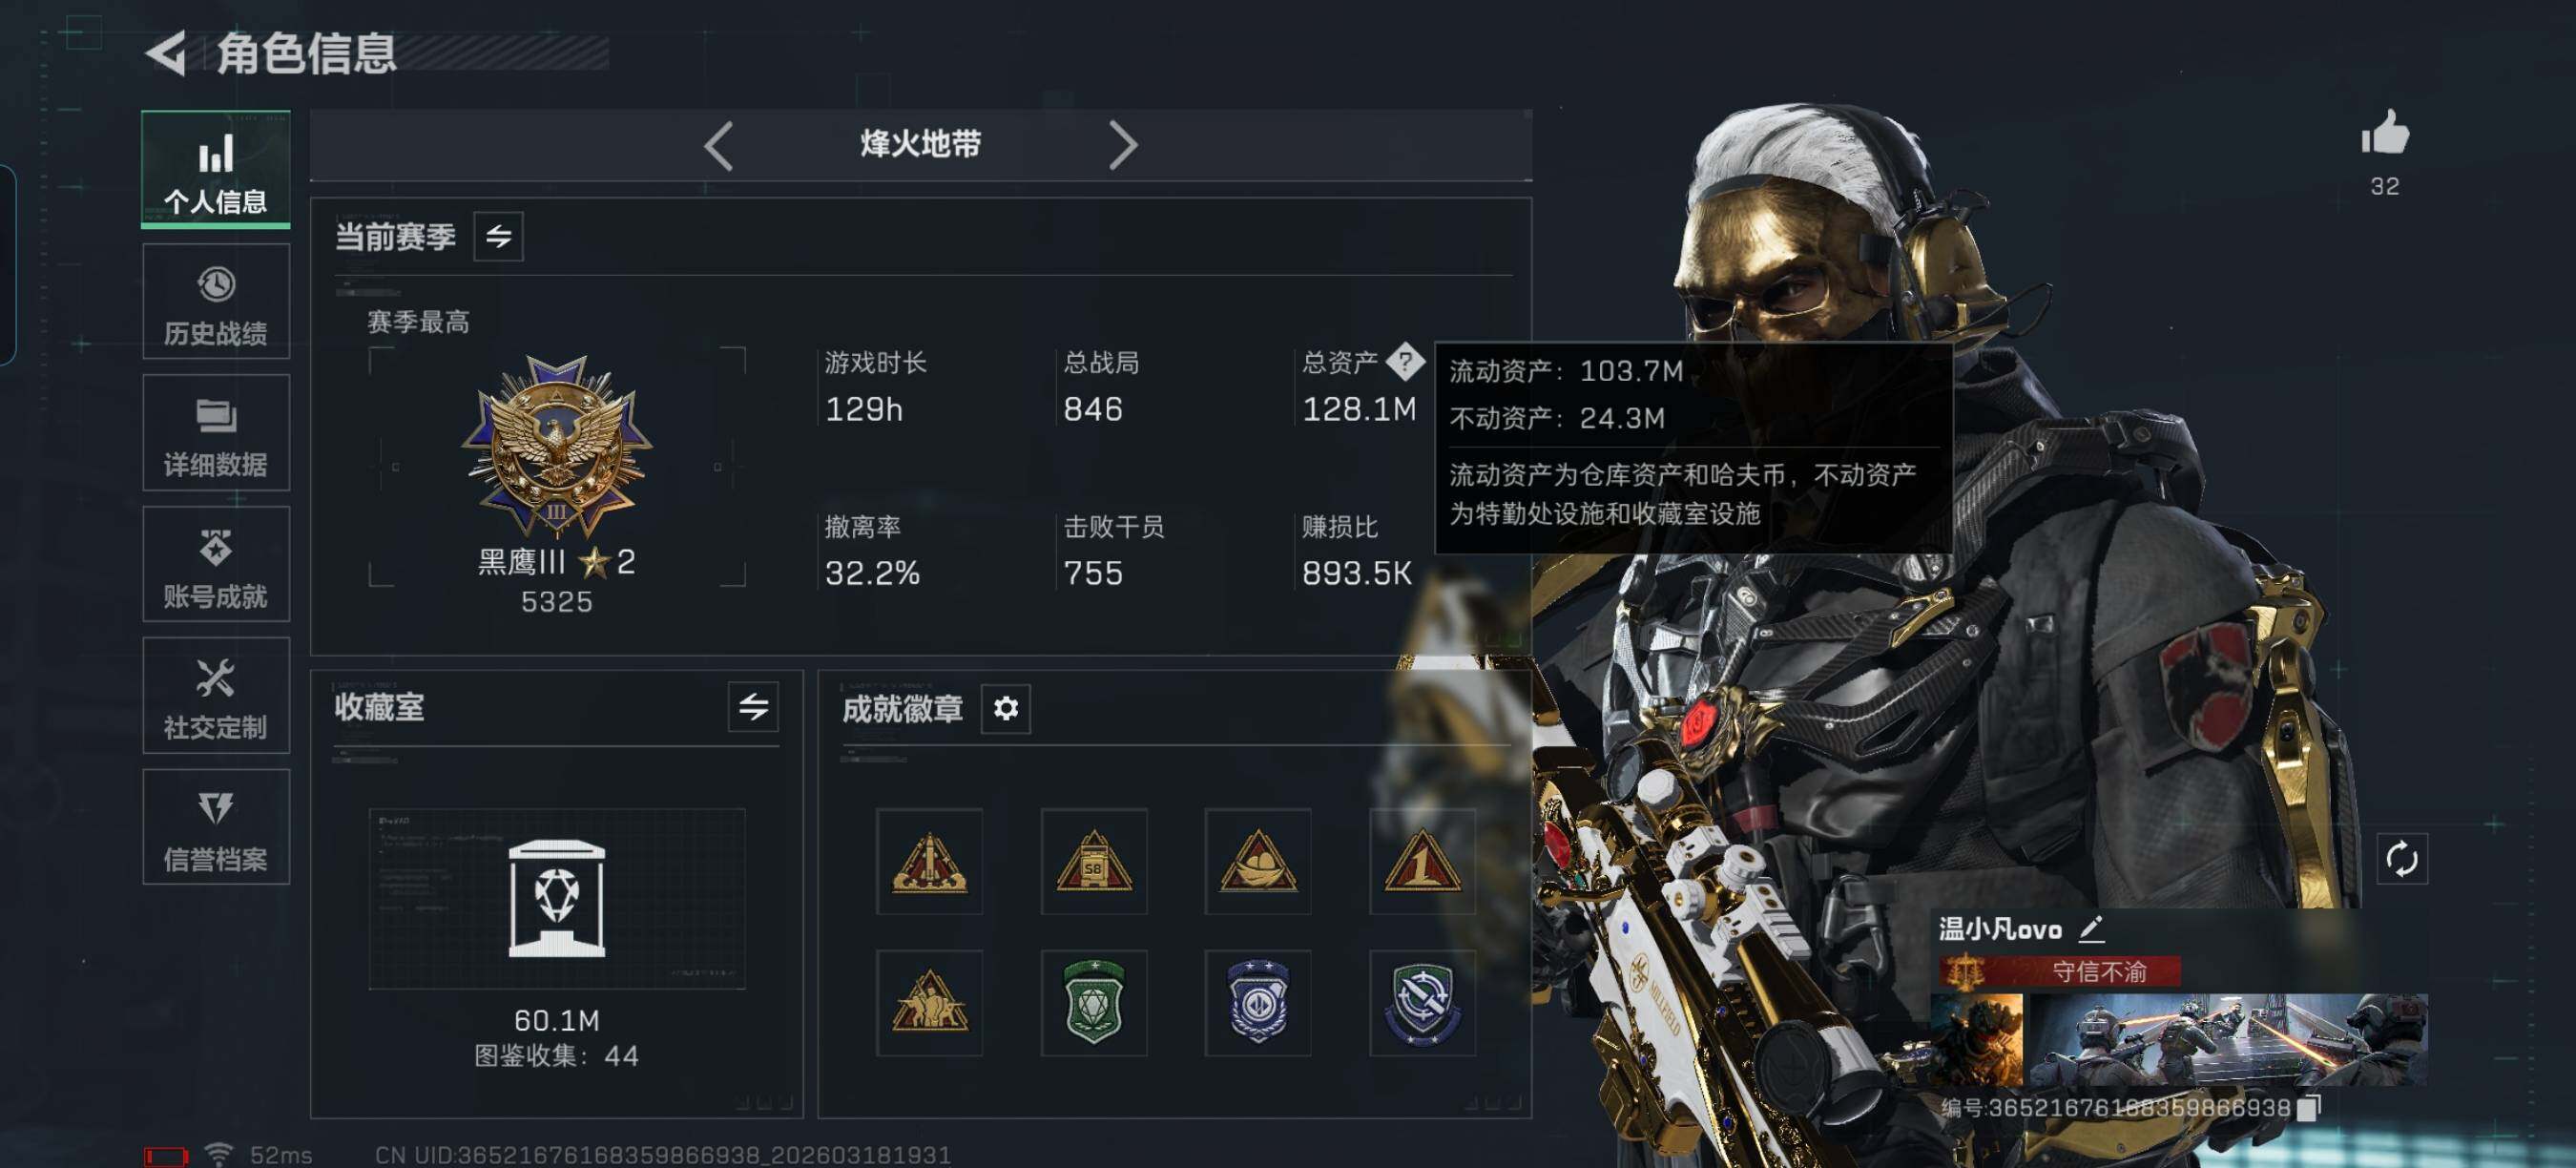The height and width of the screenshot is (1168, 2576).
Task: Open the 历史战绩 tab
Action: coord(216,302)
